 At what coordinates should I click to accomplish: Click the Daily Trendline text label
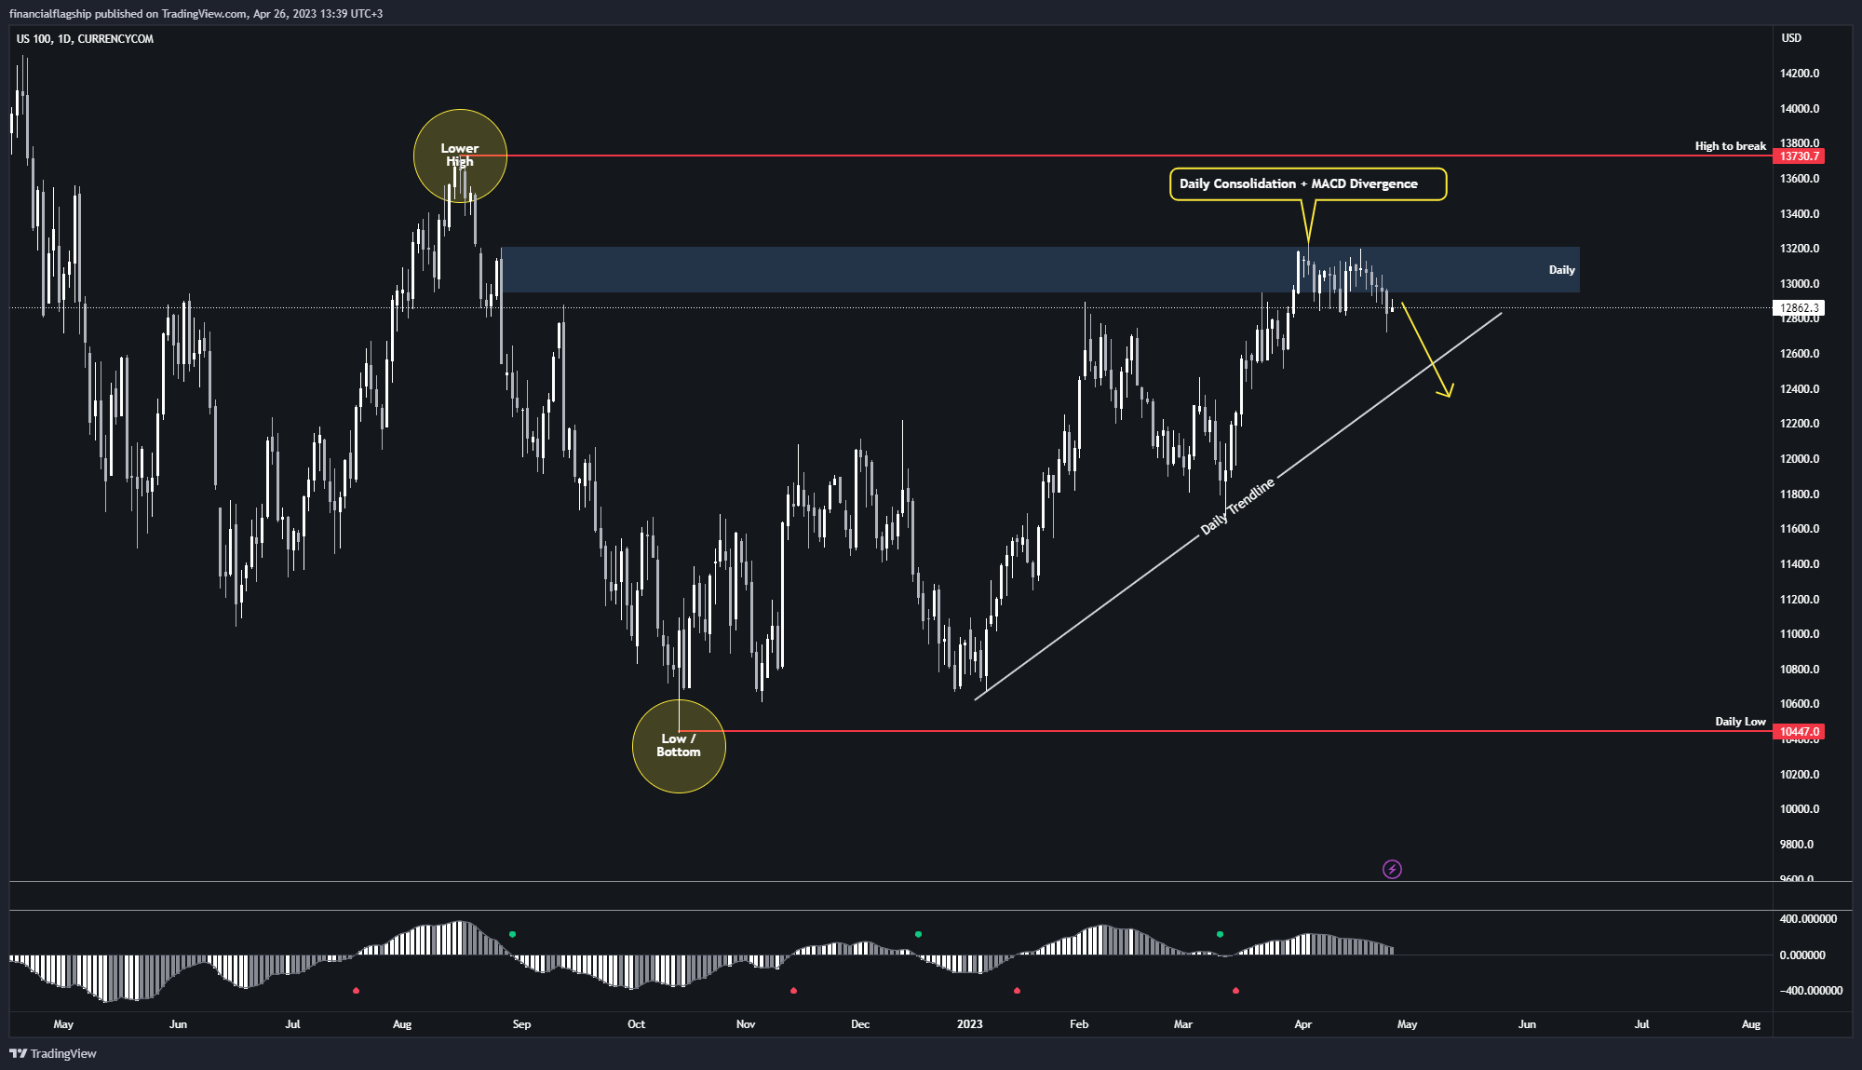1237,507
